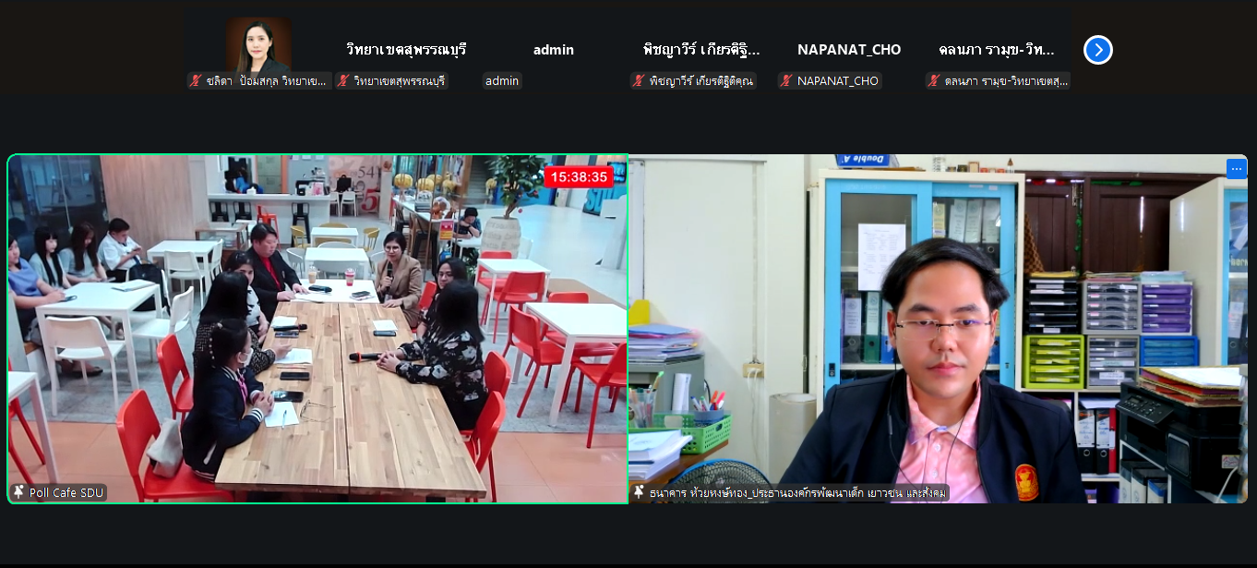
Task: Click the Poll Cafe SDU name label
Action: point(66,493)
